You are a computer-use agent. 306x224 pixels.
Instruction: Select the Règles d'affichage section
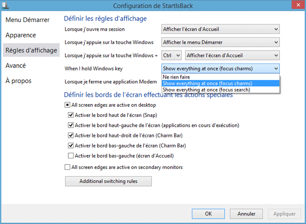click(x=30, y=50)
